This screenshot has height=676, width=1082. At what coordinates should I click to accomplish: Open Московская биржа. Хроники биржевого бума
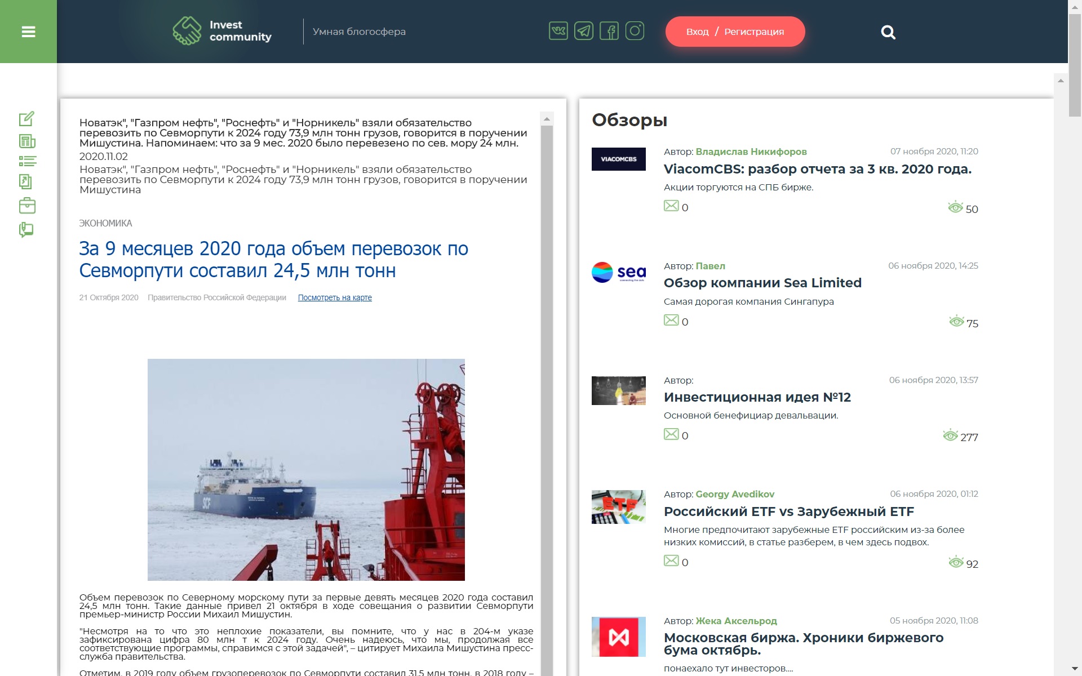[x=804, y=644]
